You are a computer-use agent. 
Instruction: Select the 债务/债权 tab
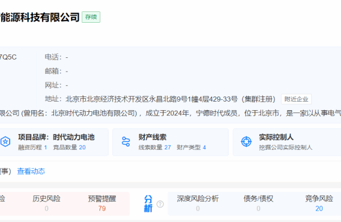tap(258, 203)
